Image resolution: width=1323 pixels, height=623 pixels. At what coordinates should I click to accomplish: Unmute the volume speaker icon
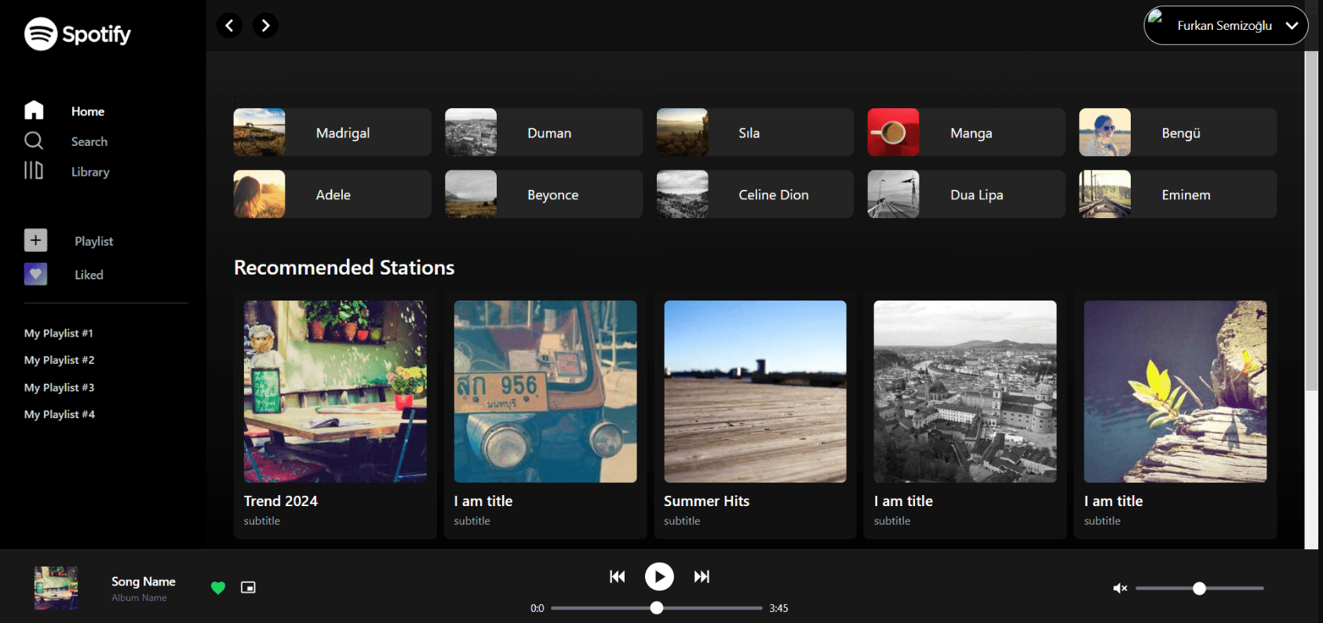pyautogui.click(x=1120, y=588)
